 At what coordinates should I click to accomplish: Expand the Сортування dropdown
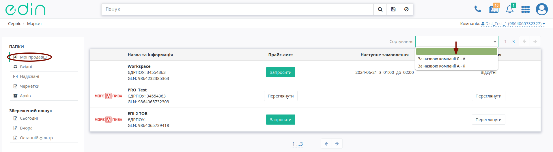[x=457, y=42]
